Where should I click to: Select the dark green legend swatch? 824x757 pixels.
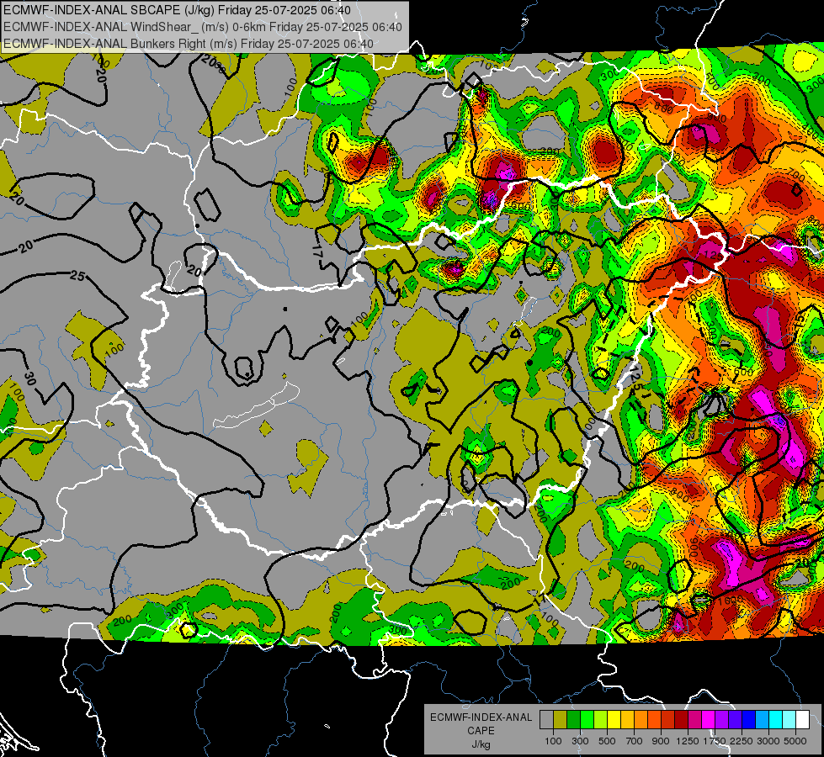[573, 720]
